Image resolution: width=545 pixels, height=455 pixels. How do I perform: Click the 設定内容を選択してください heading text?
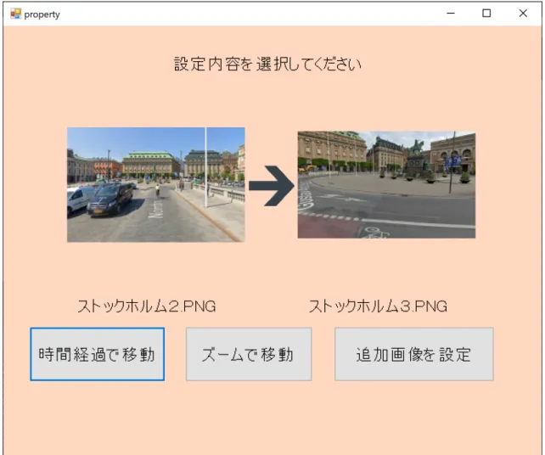(x=267, y=65)
